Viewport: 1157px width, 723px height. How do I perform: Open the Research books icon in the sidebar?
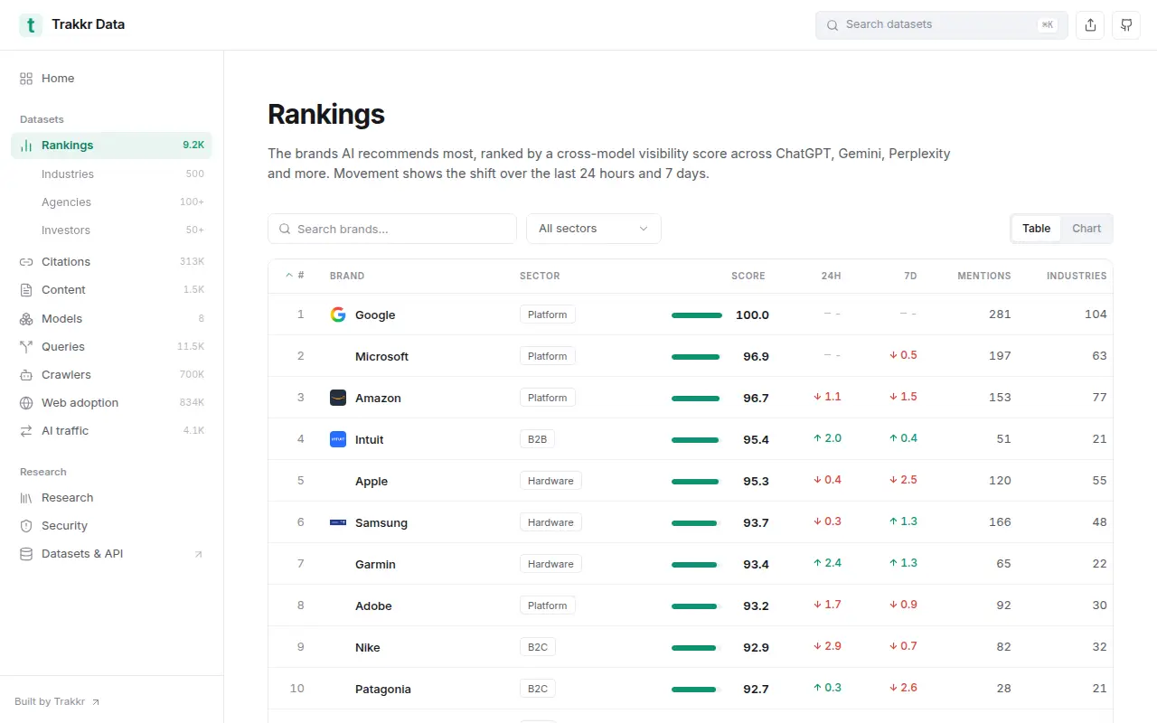[26, 498]
